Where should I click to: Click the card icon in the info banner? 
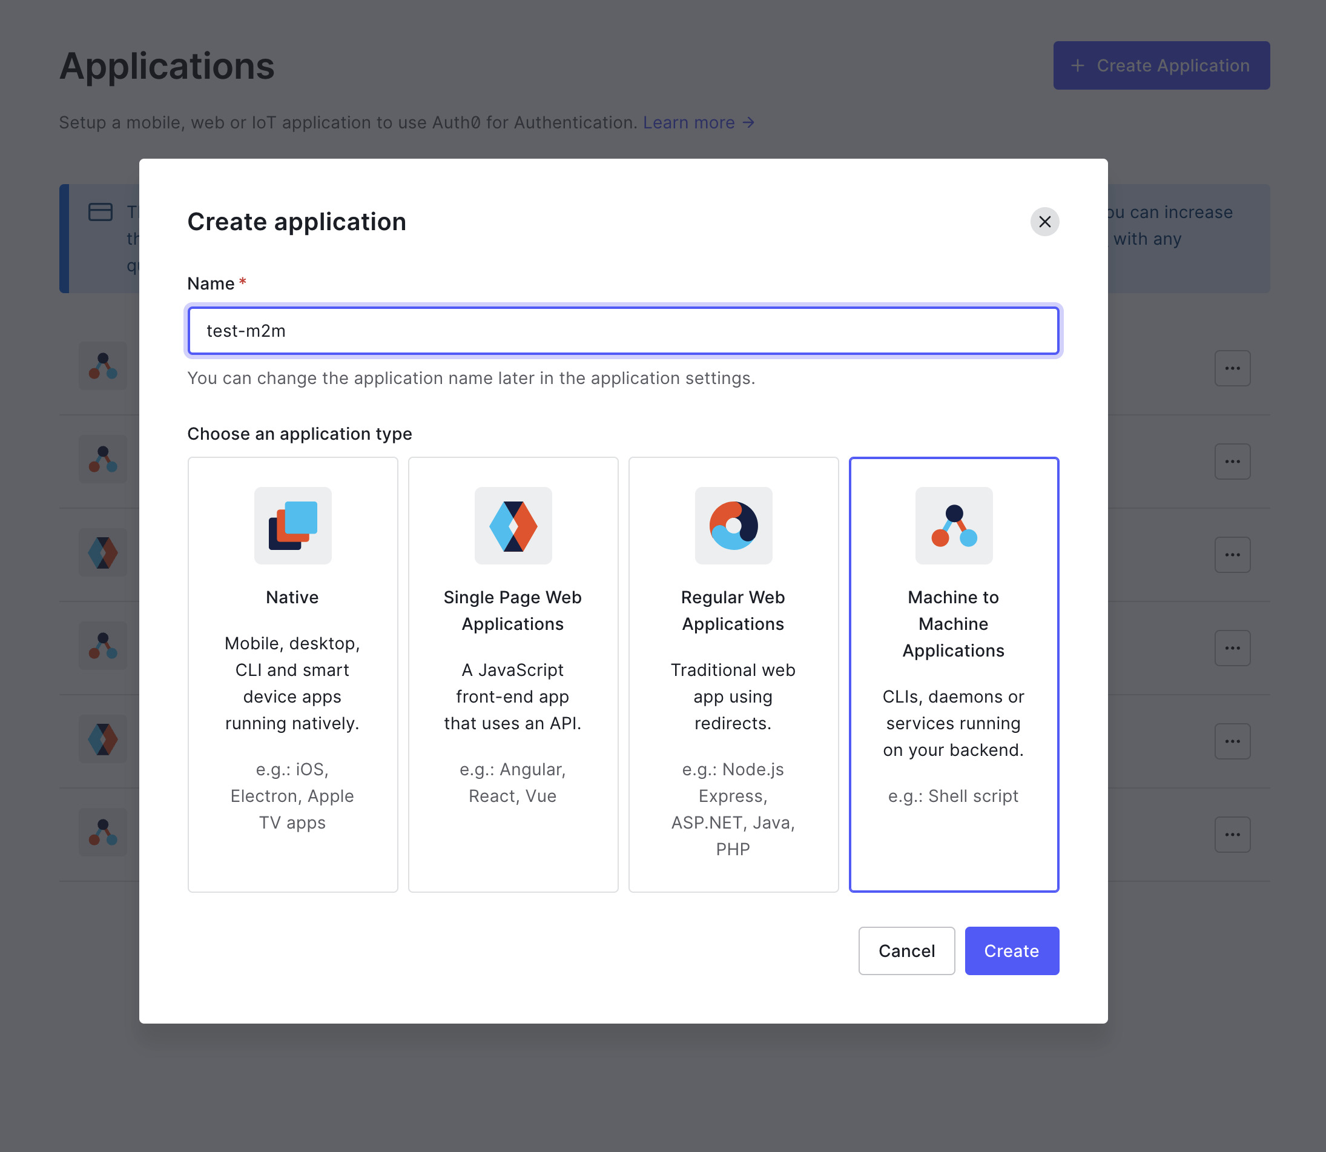(100, 211)
